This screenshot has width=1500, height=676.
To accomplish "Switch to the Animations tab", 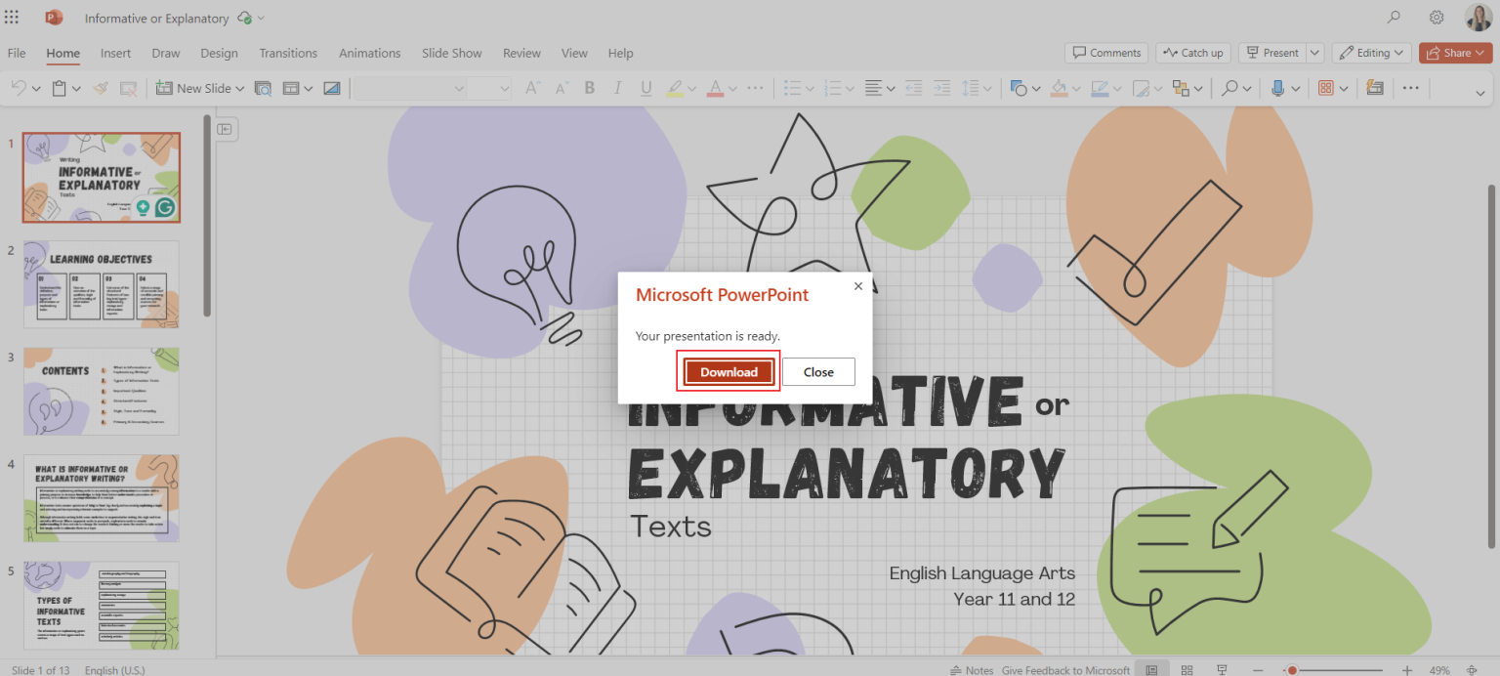I will click(x=369, y=53).
